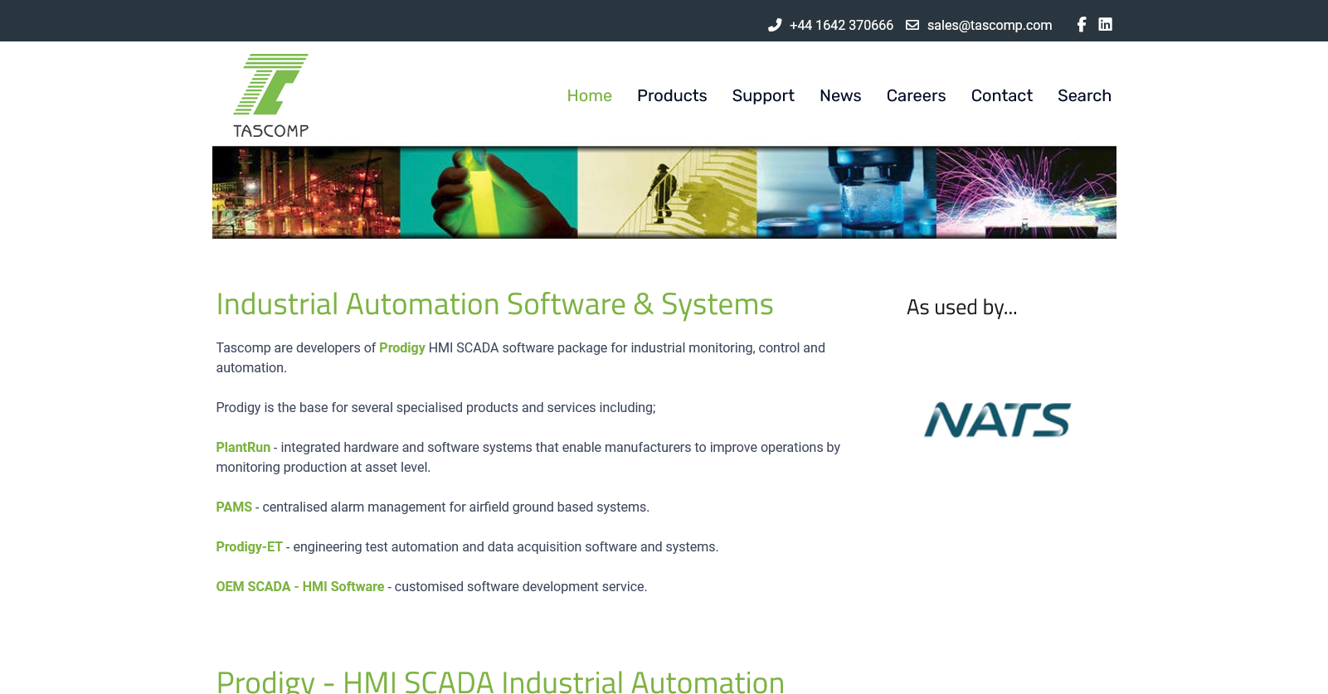
Task: Open the PAMS link
Action: [234, 507]
